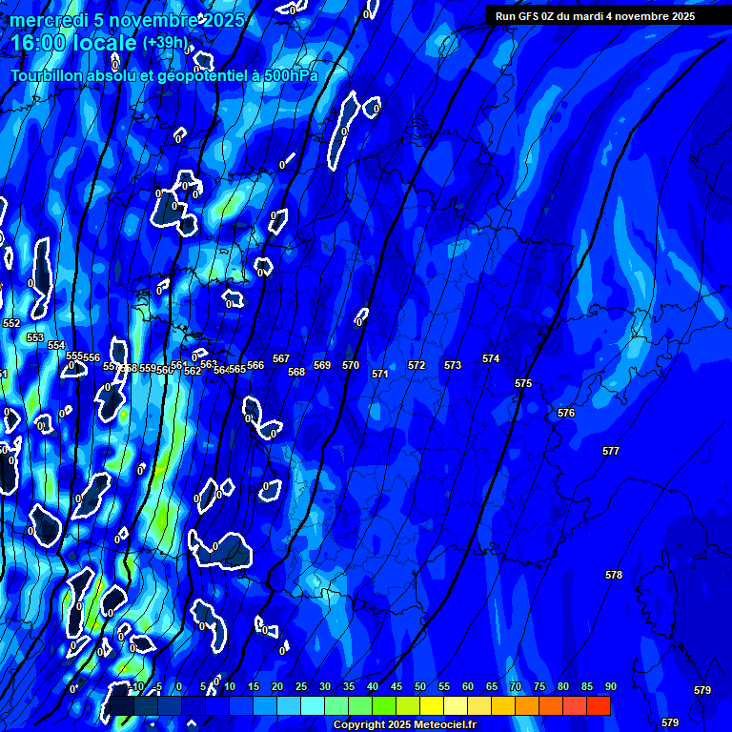
Task: Click the 576 geopotential contour label
Action: point(566,413)
